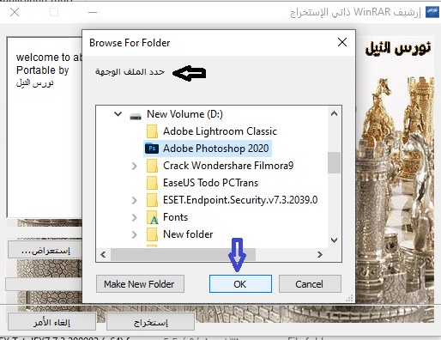Minimize the WinRAR self-extracting archive window
This screenshot has width=441, height=340.
(93, 12)
